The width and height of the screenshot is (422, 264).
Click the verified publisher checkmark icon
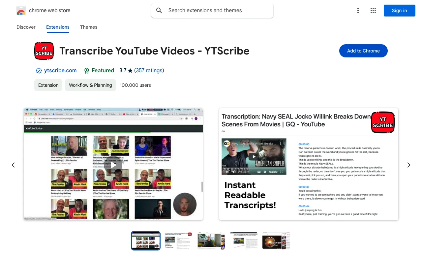39,70
